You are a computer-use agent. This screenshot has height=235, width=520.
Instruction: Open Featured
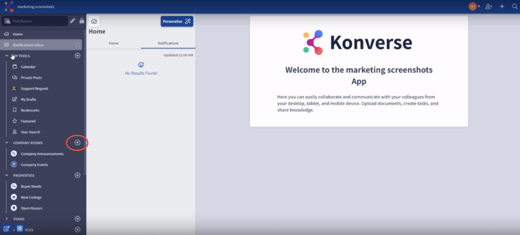tap(28, 121)
